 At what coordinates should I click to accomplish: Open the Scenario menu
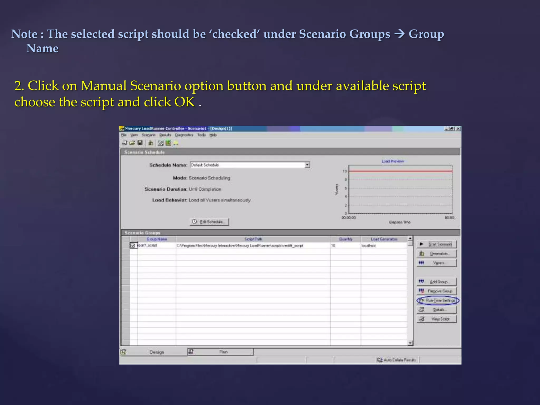coord(148,135)
